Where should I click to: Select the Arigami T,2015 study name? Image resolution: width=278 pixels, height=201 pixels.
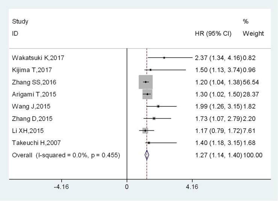[x=34, y=94]
